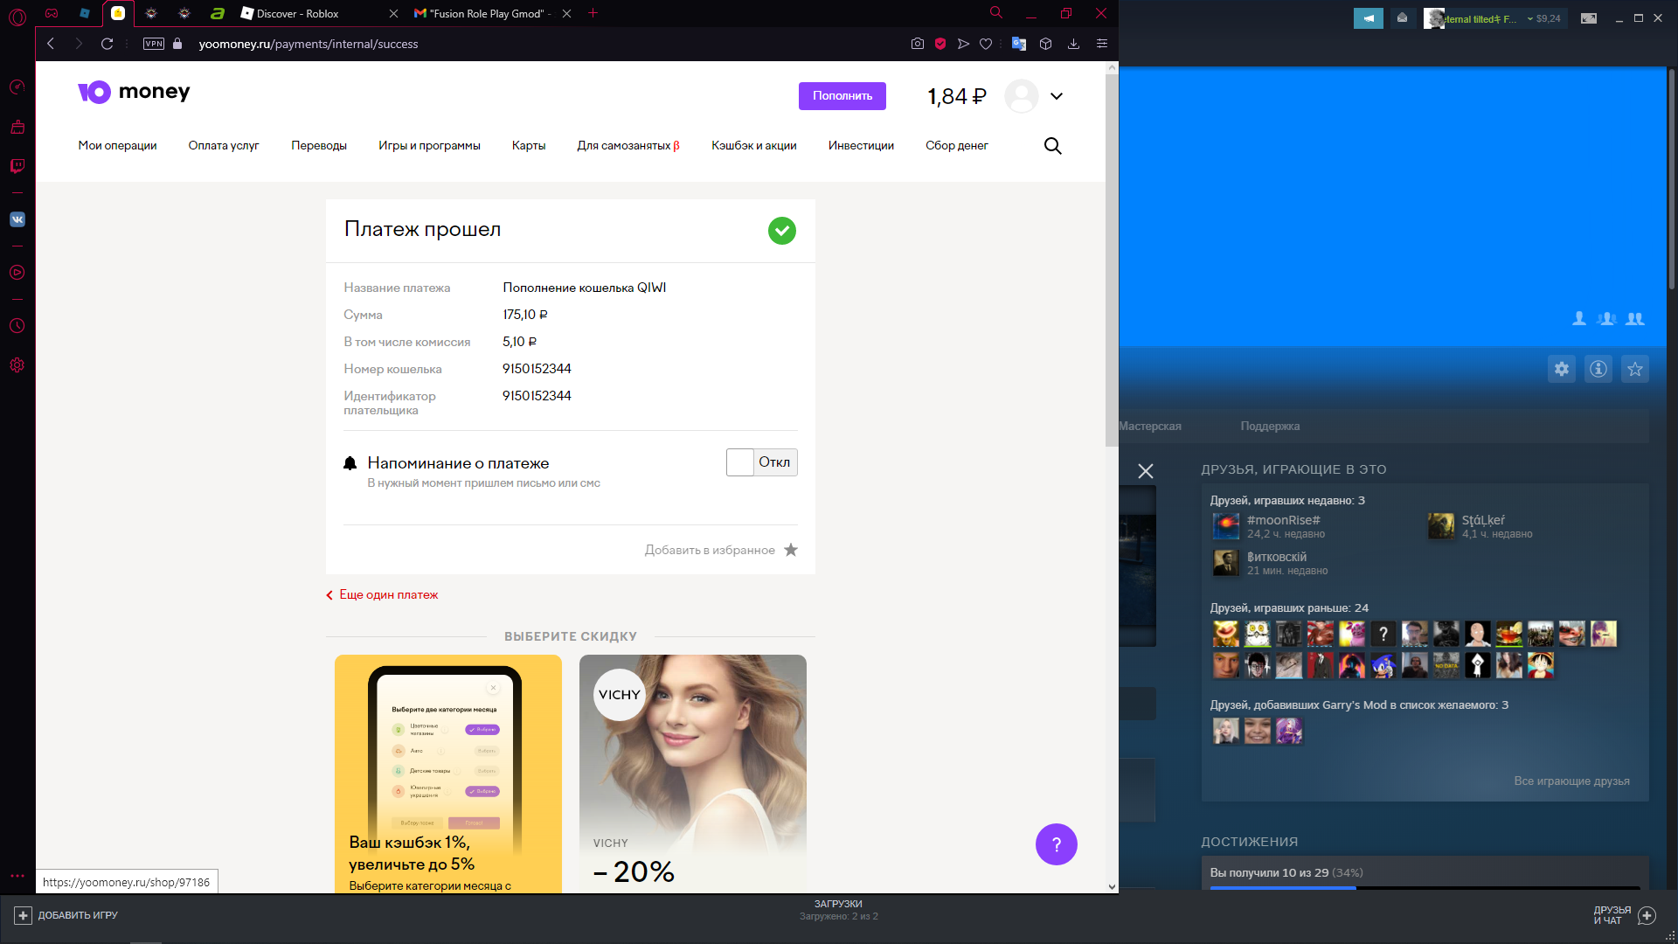Open the ad blocker shield icon
Viewport: 1678px width, 944px height.
click(940, 44)
